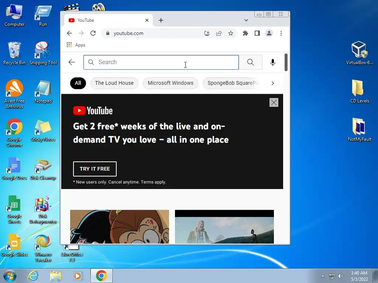Submit search with magnifier button

pyautogui.click(x=251, y=62)
